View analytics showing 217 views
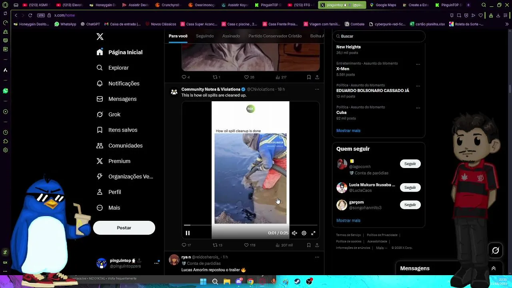Image resolution: width=512 pixels, height=288 pixels. point(281,77)
